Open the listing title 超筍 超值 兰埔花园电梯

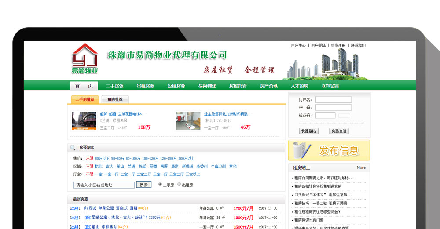(x=123, y=114)
